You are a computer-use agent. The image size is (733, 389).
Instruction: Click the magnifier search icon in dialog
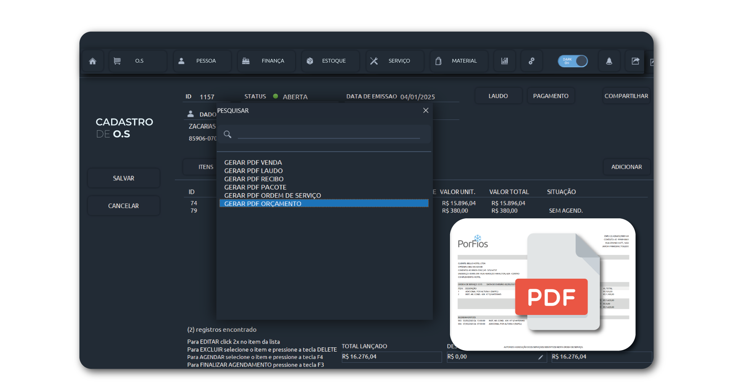[x=228, y=134]
